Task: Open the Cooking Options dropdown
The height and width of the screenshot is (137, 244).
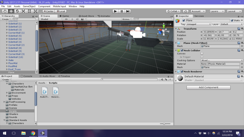Action: [222, 60]
